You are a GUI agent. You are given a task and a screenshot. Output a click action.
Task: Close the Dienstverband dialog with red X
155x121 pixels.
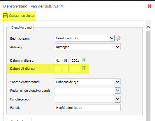tap(149, 6)
